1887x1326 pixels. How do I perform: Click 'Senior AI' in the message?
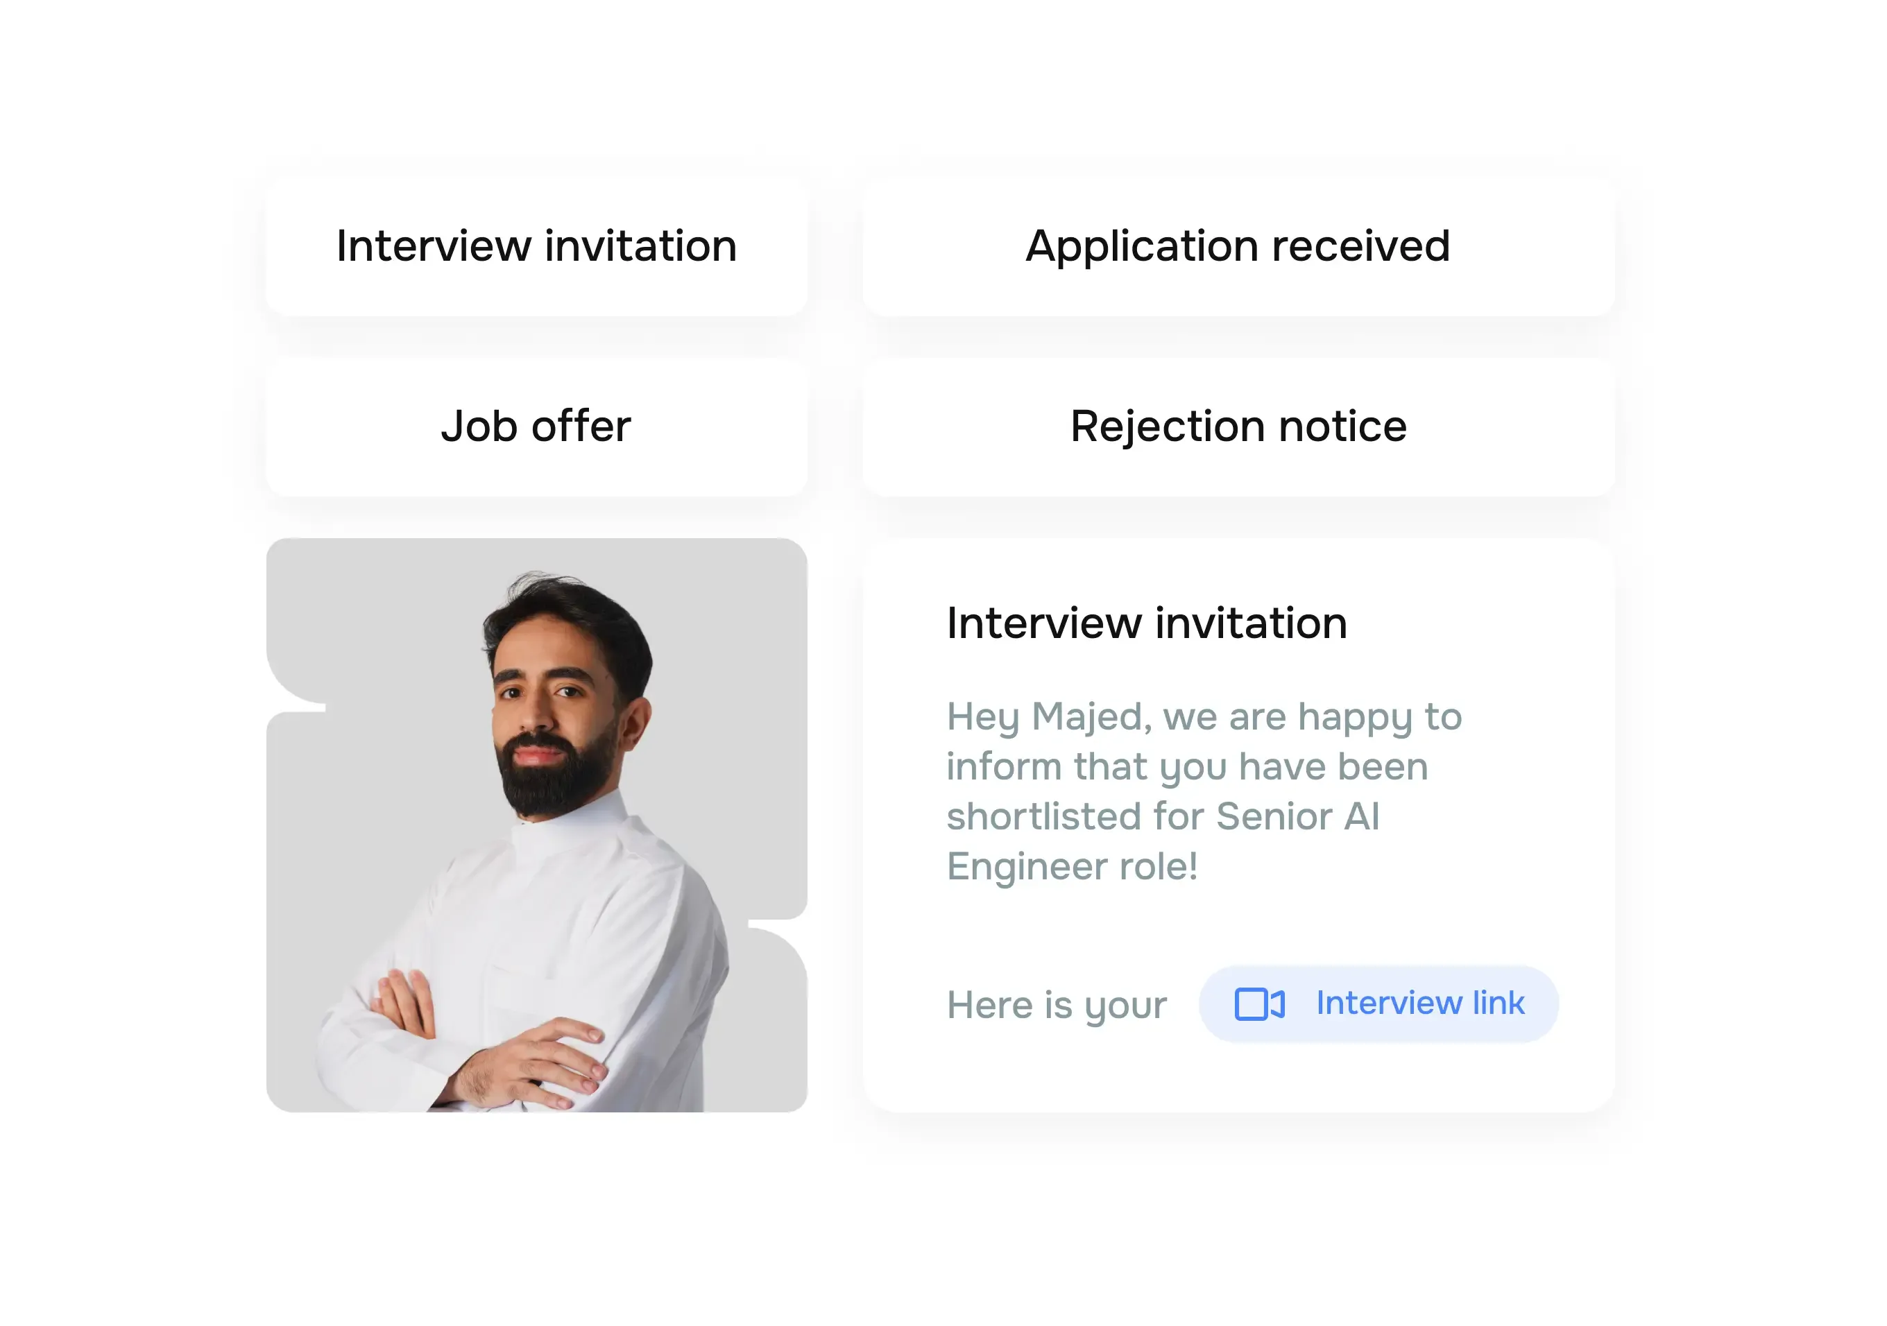(1298, 817)
